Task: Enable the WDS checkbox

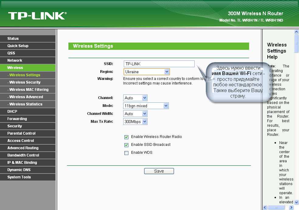Action: [127, 153]
